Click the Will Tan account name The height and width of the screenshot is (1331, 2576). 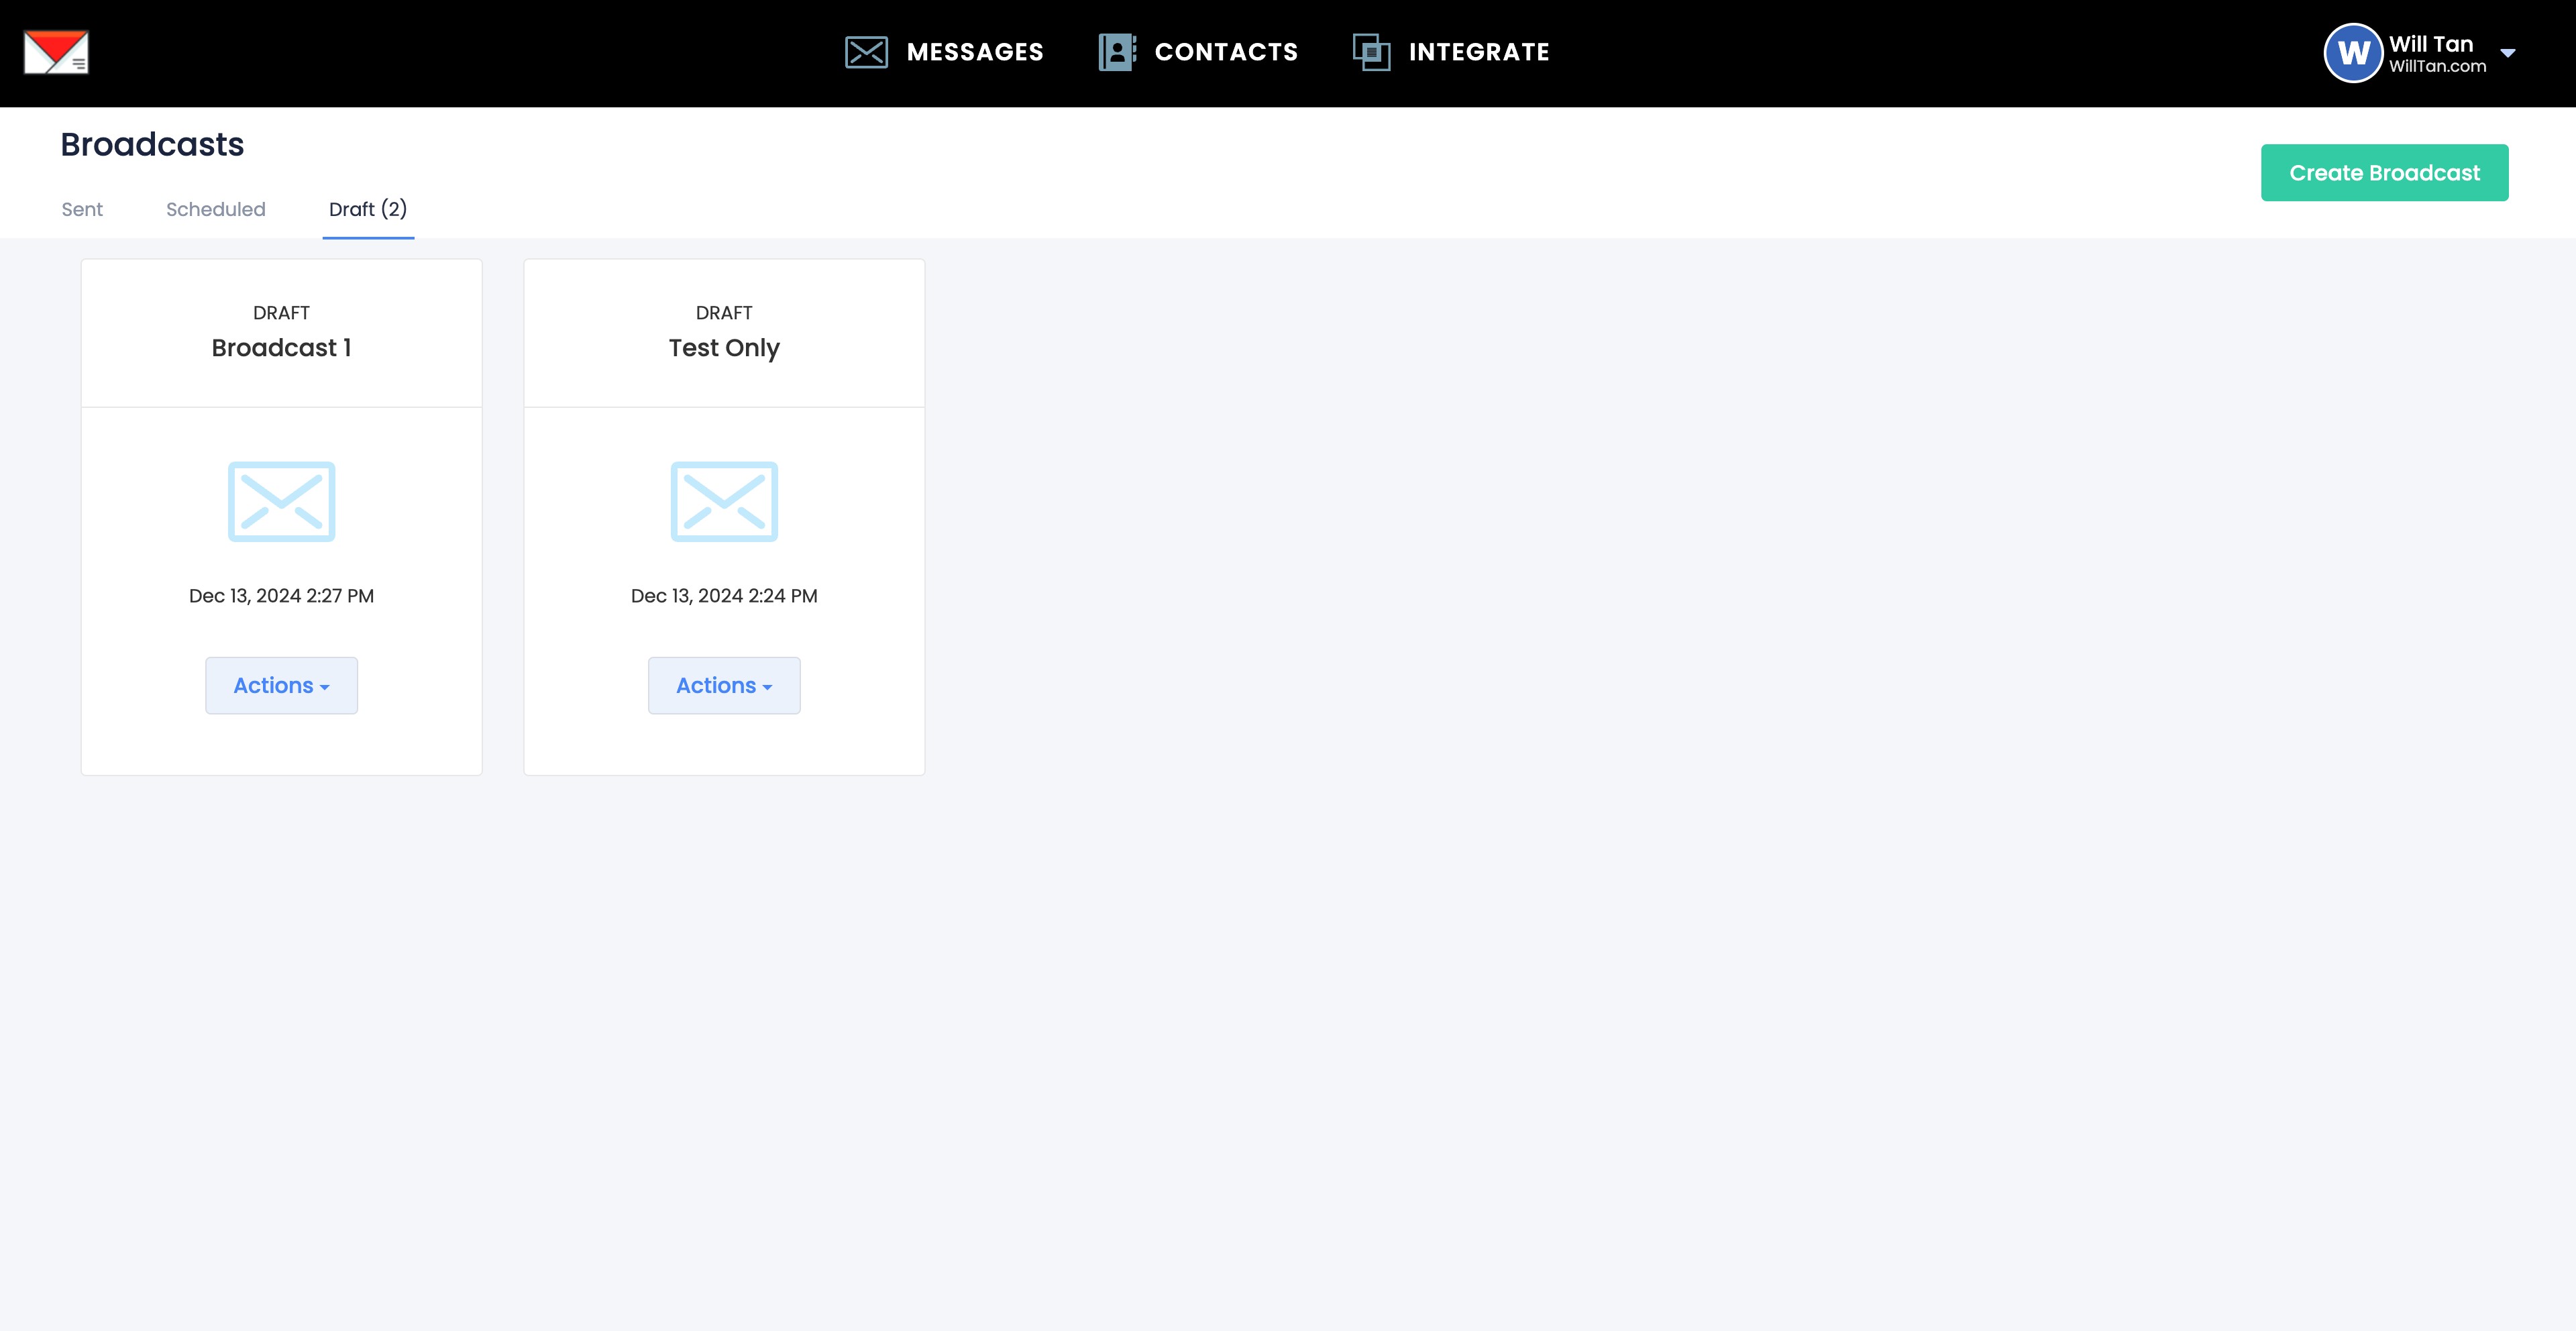[x=2430, y=44]
